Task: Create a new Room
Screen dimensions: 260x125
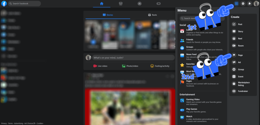Action: pos(243,46)
